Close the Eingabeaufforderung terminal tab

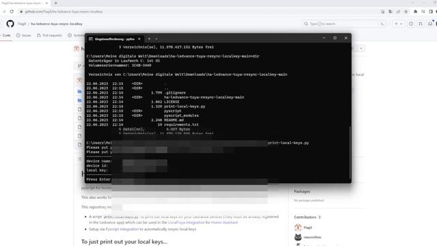(x=139, y=39)
